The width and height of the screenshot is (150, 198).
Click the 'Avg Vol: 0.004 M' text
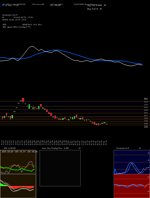(96, 5)
